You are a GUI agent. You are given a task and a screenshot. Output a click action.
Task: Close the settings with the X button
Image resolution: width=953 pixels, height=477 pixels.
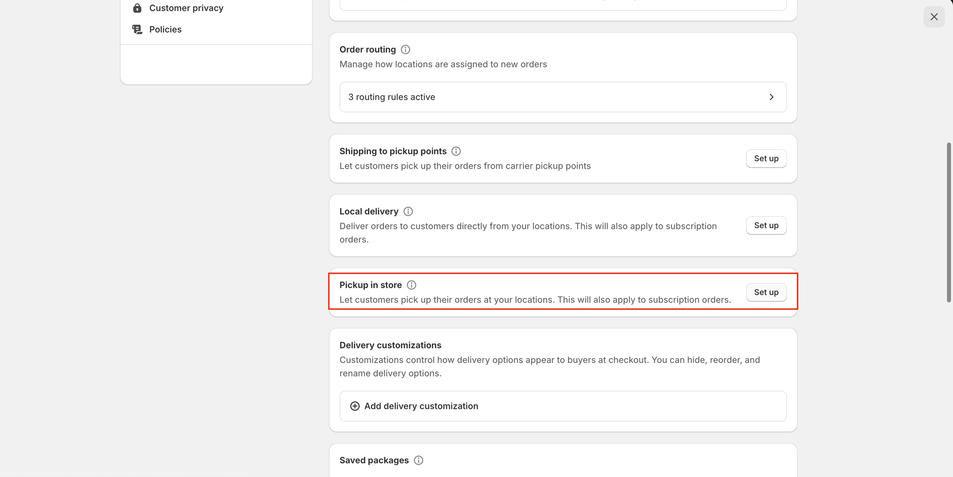click(x=934, y=17)
